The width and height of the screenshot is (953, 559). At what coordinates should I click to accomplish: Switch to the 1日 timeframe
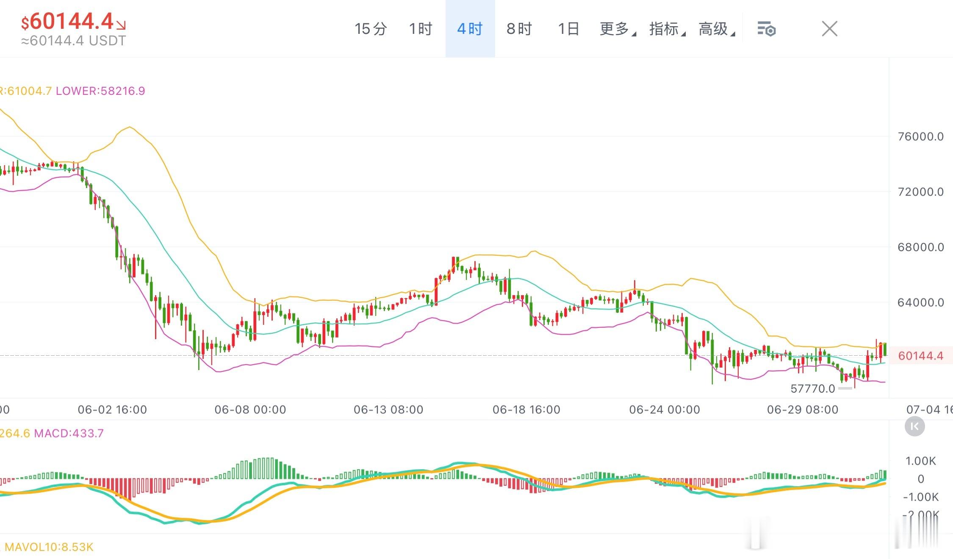pos(568,29)
